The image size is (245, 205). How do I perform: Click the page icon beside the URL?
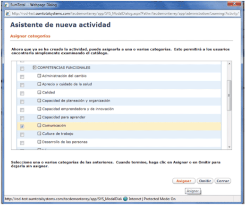coord(8,14)
